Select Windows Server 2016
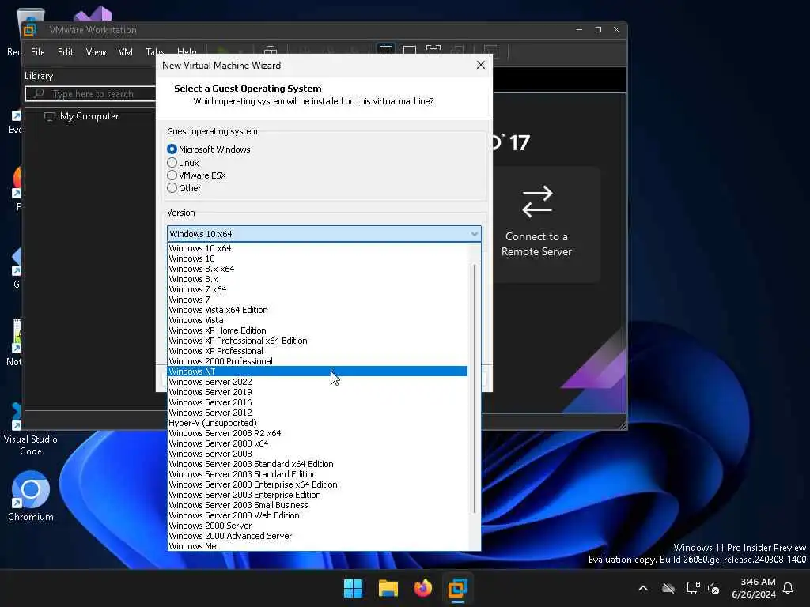Image resolution: width=810 pixels, height=607 pixels. pos(318,402)
